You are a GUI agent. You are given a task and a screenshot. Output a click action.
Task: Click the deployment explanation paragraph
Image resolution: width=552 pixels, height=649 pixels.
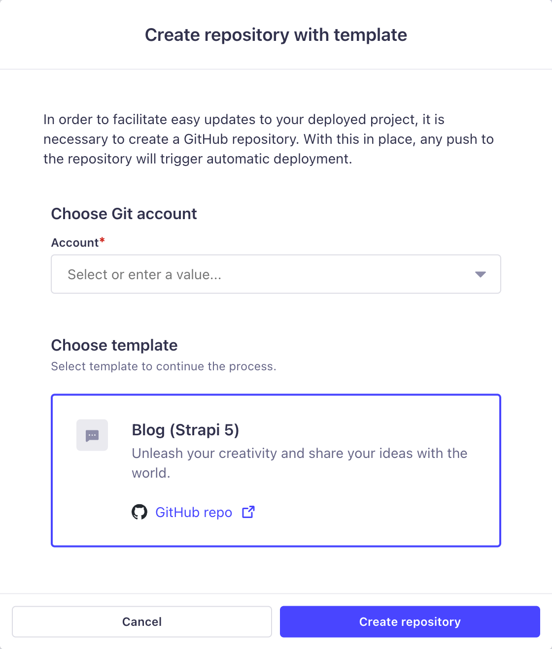(x=269, y=139)
